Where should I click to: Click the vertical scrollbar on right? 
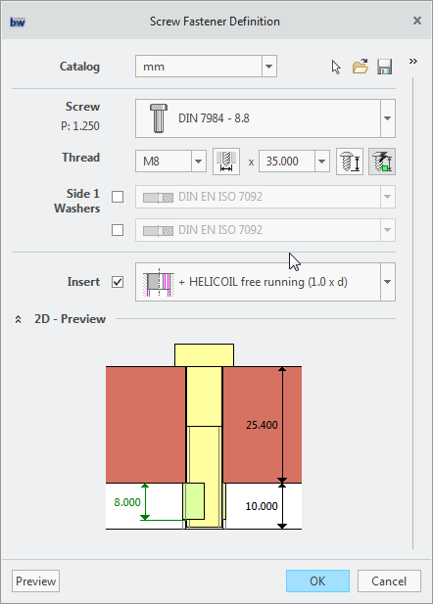pyautogui.click(x=413, y=313)
